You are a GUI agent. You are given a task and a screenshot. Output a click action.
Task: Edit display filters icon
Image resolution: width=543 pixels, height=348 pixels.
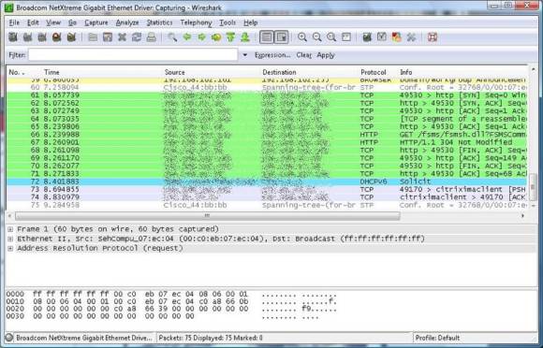click(x=382, y=37)
